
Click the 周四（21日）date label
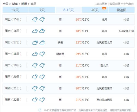click(x=13, y=88)
